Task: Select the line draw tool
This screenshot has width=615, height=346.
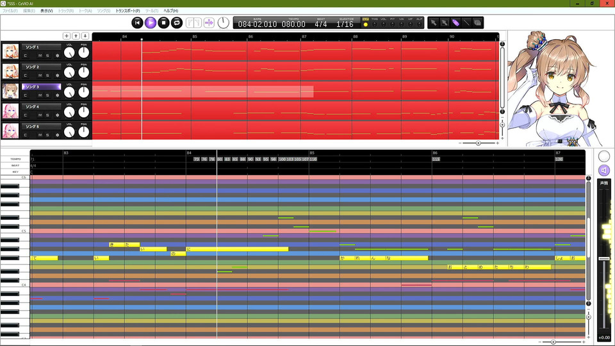Action: (466, 23)
